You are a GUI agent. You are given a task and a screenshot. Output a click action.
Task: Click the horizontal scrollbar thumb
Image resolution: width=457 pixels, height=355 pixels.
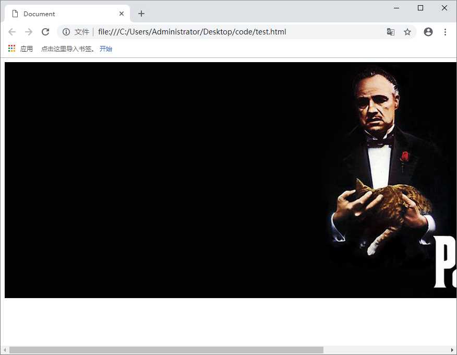click(x=166, y=350)
